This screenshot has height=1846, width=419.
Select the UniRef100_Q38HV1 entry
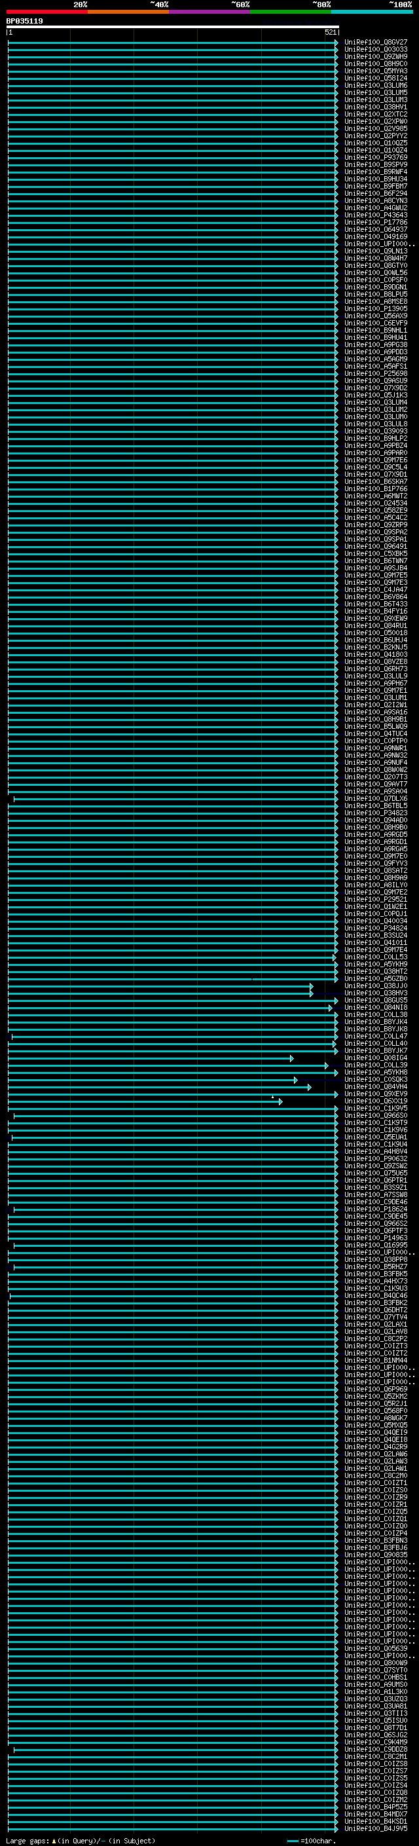click(x=375, y=107)
